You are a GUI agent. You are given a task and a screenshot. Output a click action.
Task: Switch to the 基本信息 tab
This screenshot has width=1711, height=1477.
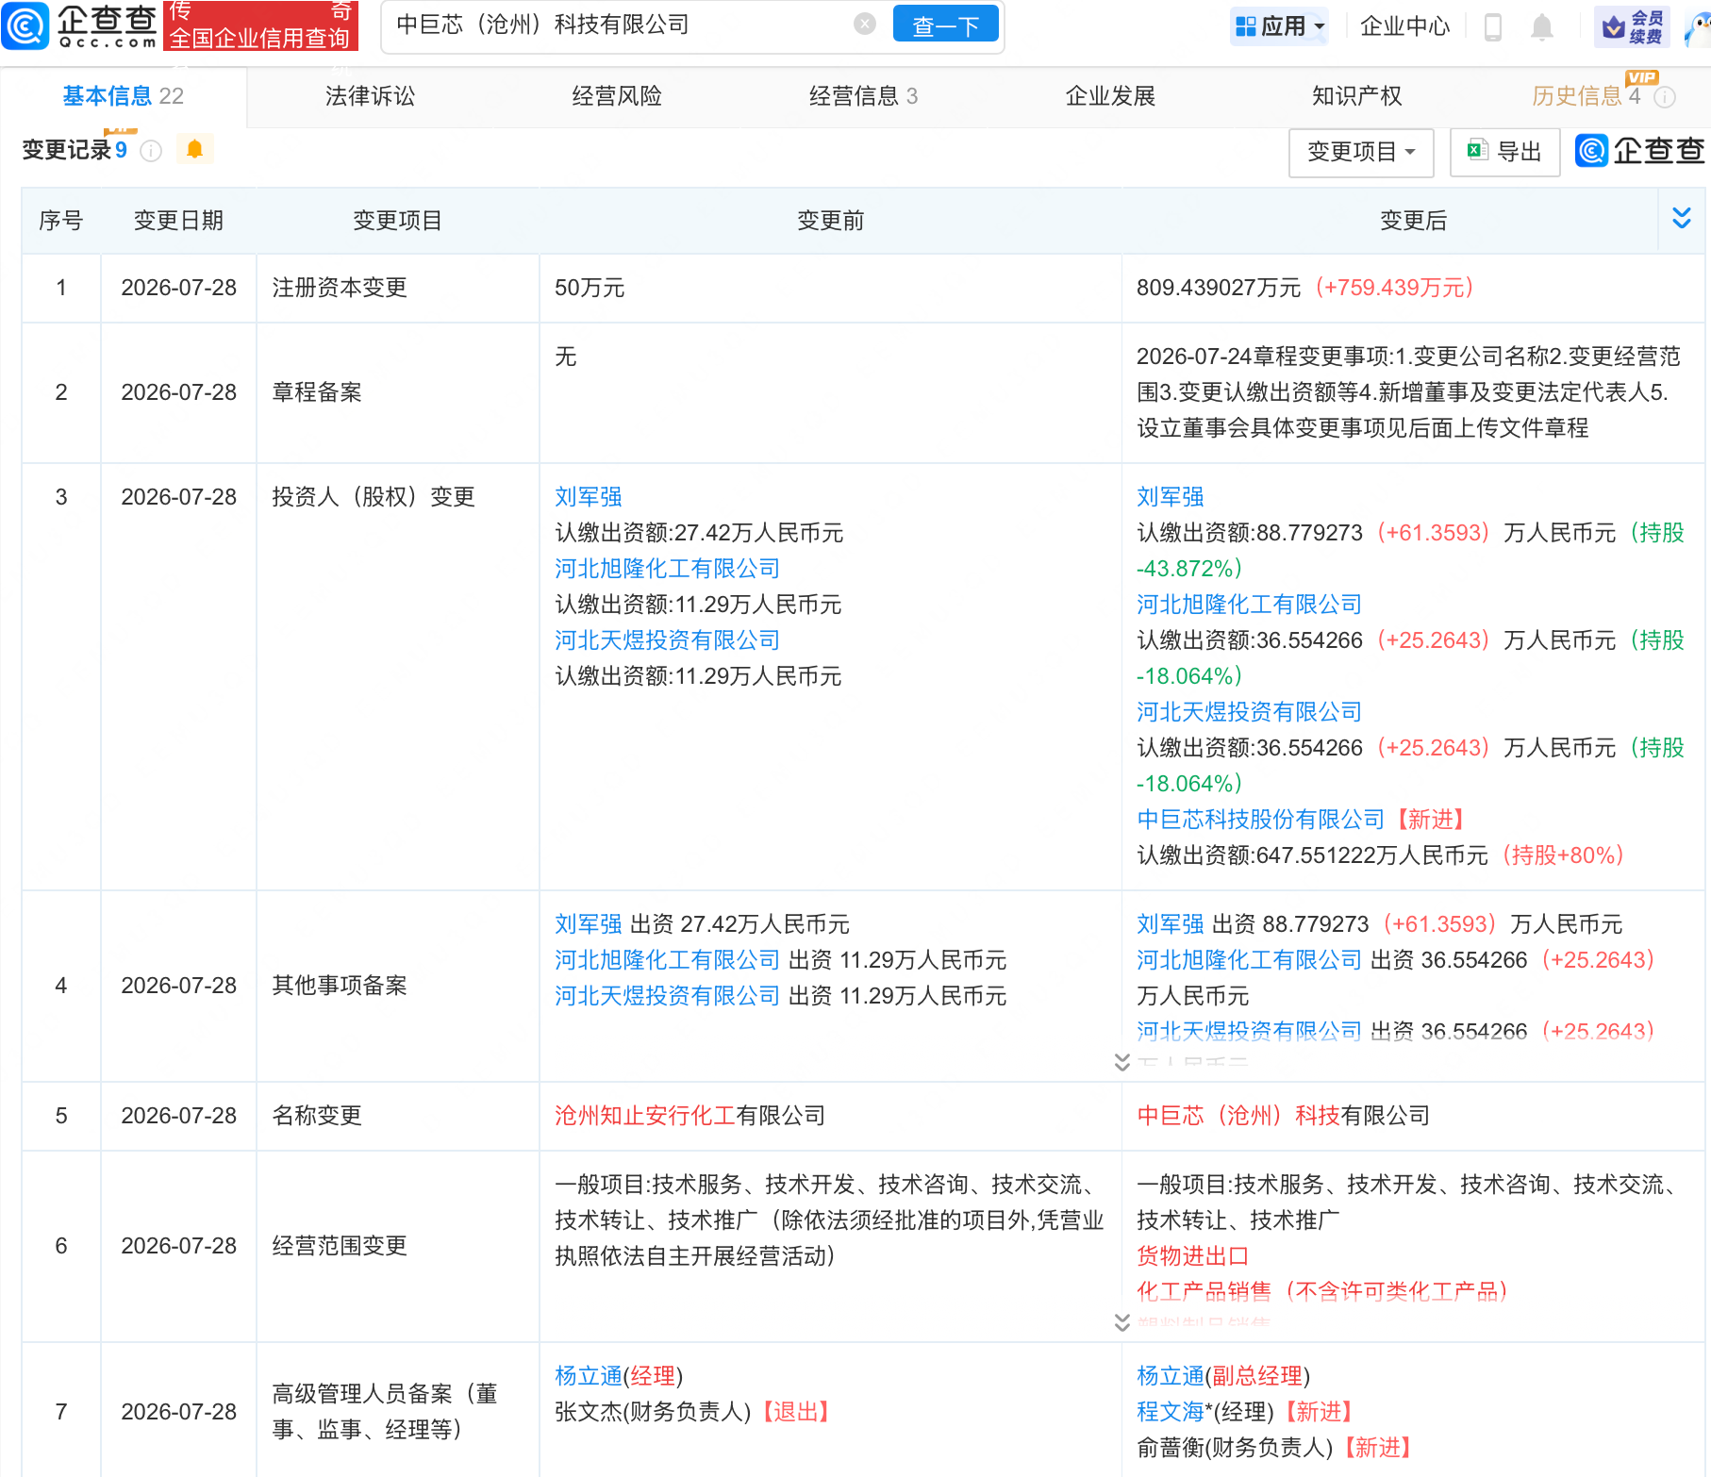point(123,96)
